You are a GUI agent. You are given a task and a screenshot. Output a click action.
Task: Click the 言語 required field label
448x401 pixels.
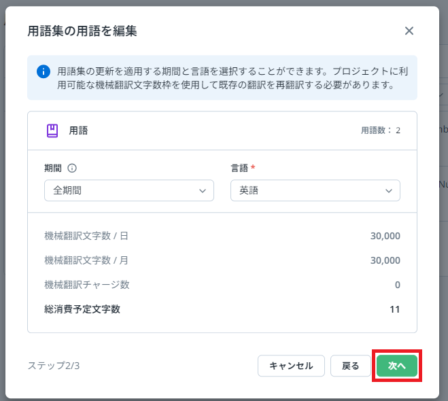click(x=239, y=169)
